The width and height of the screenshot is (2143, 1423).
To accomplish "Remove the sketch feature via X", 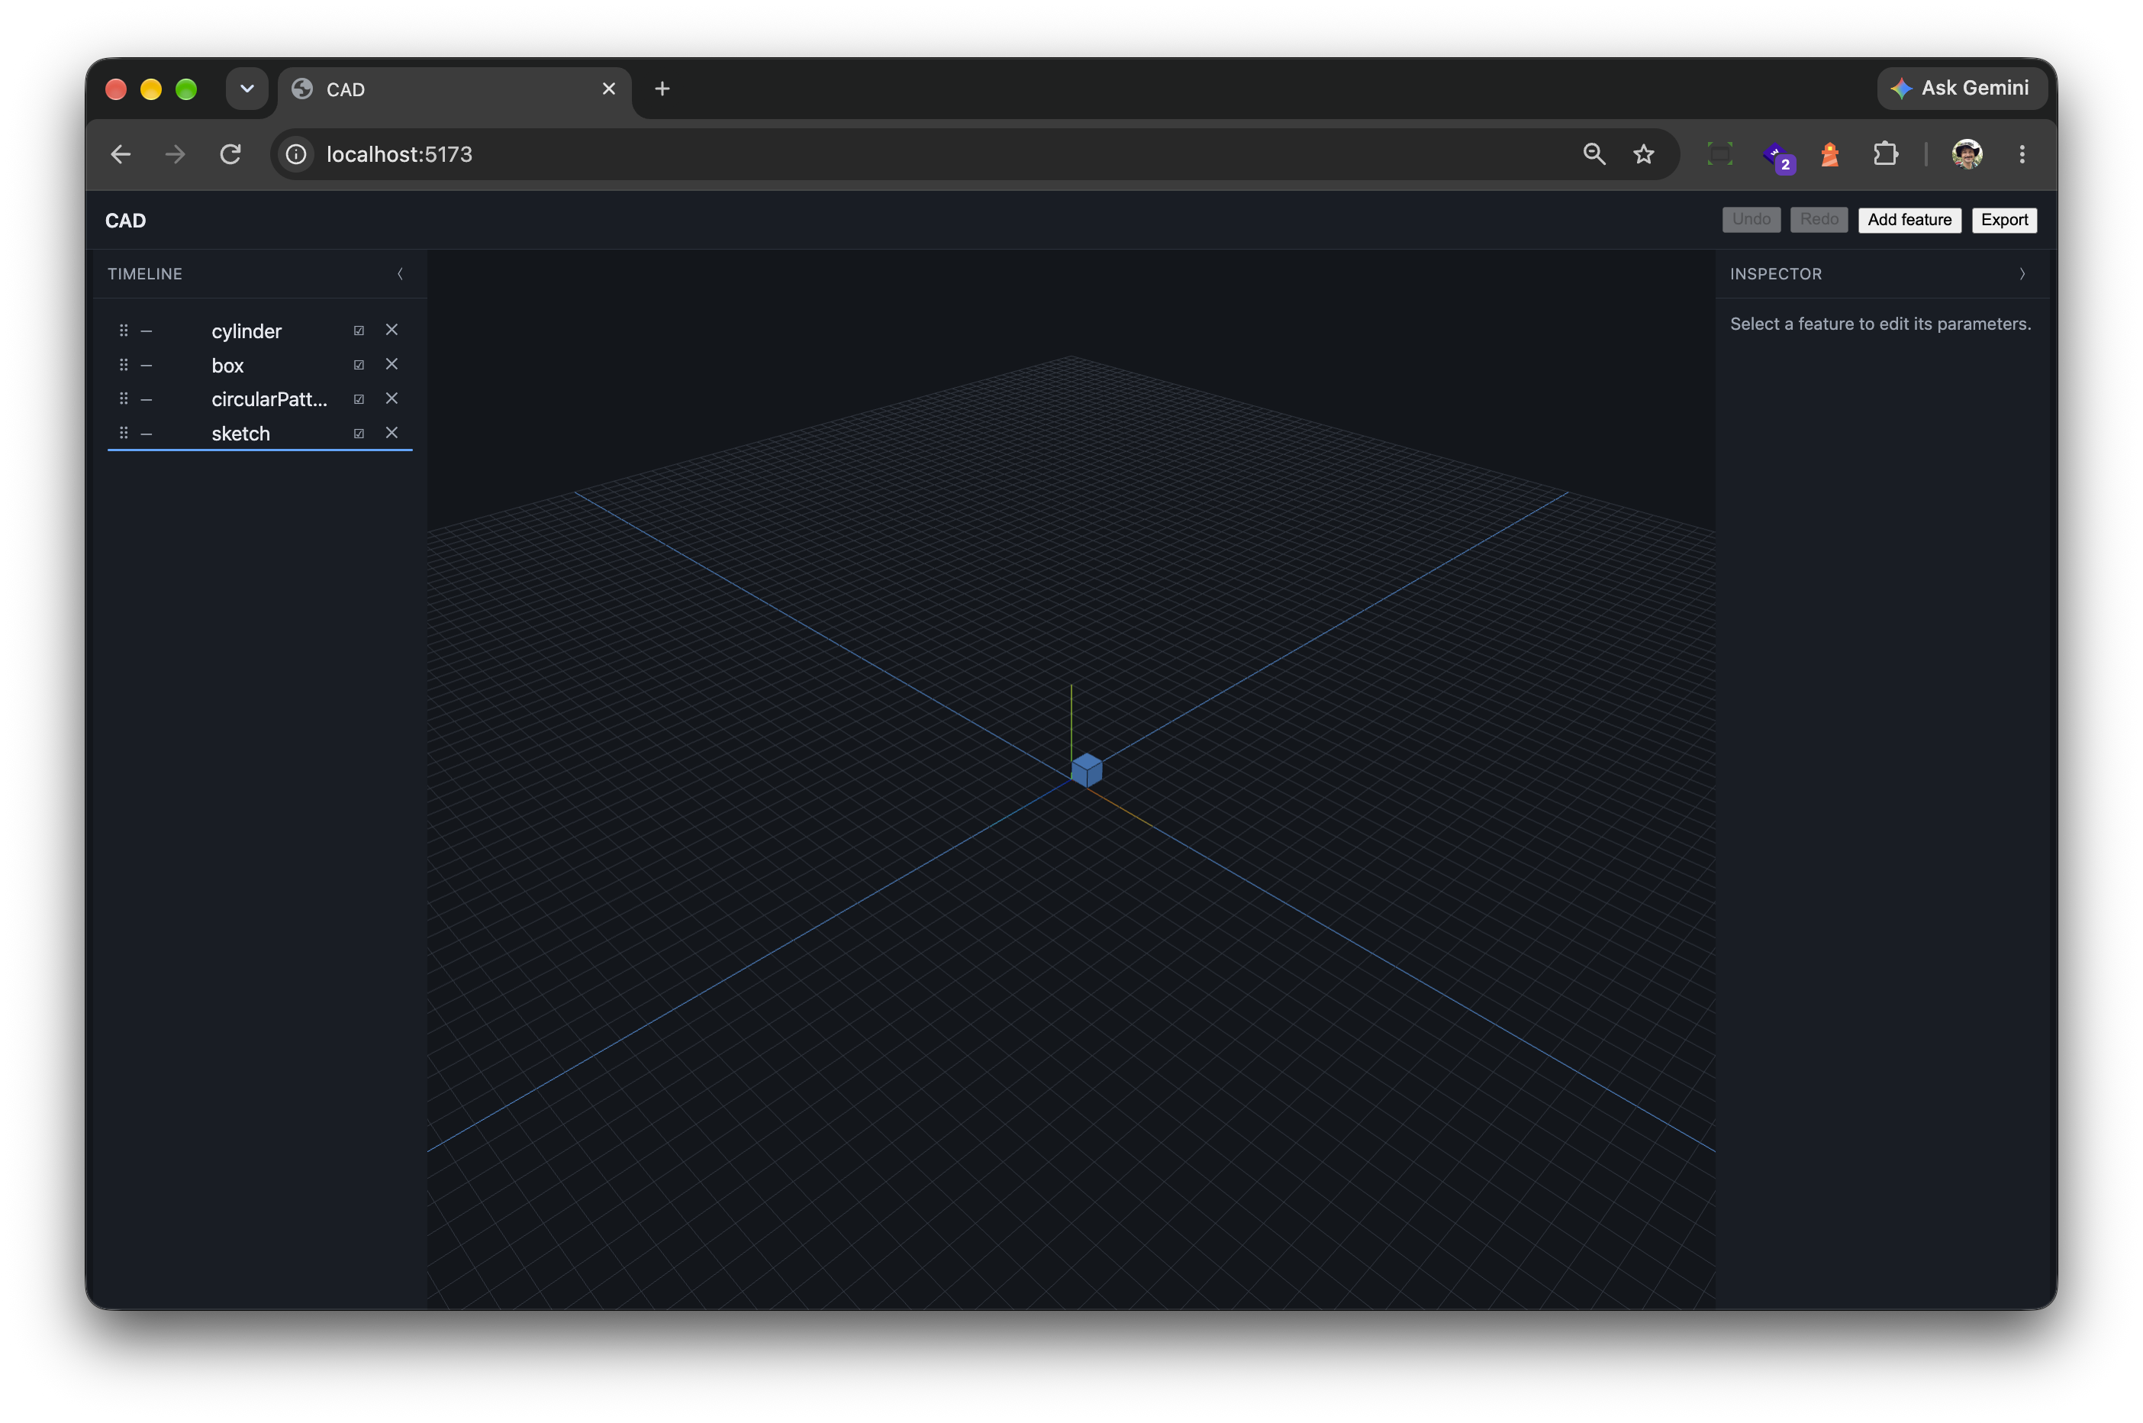I will [x=392, y=433].
